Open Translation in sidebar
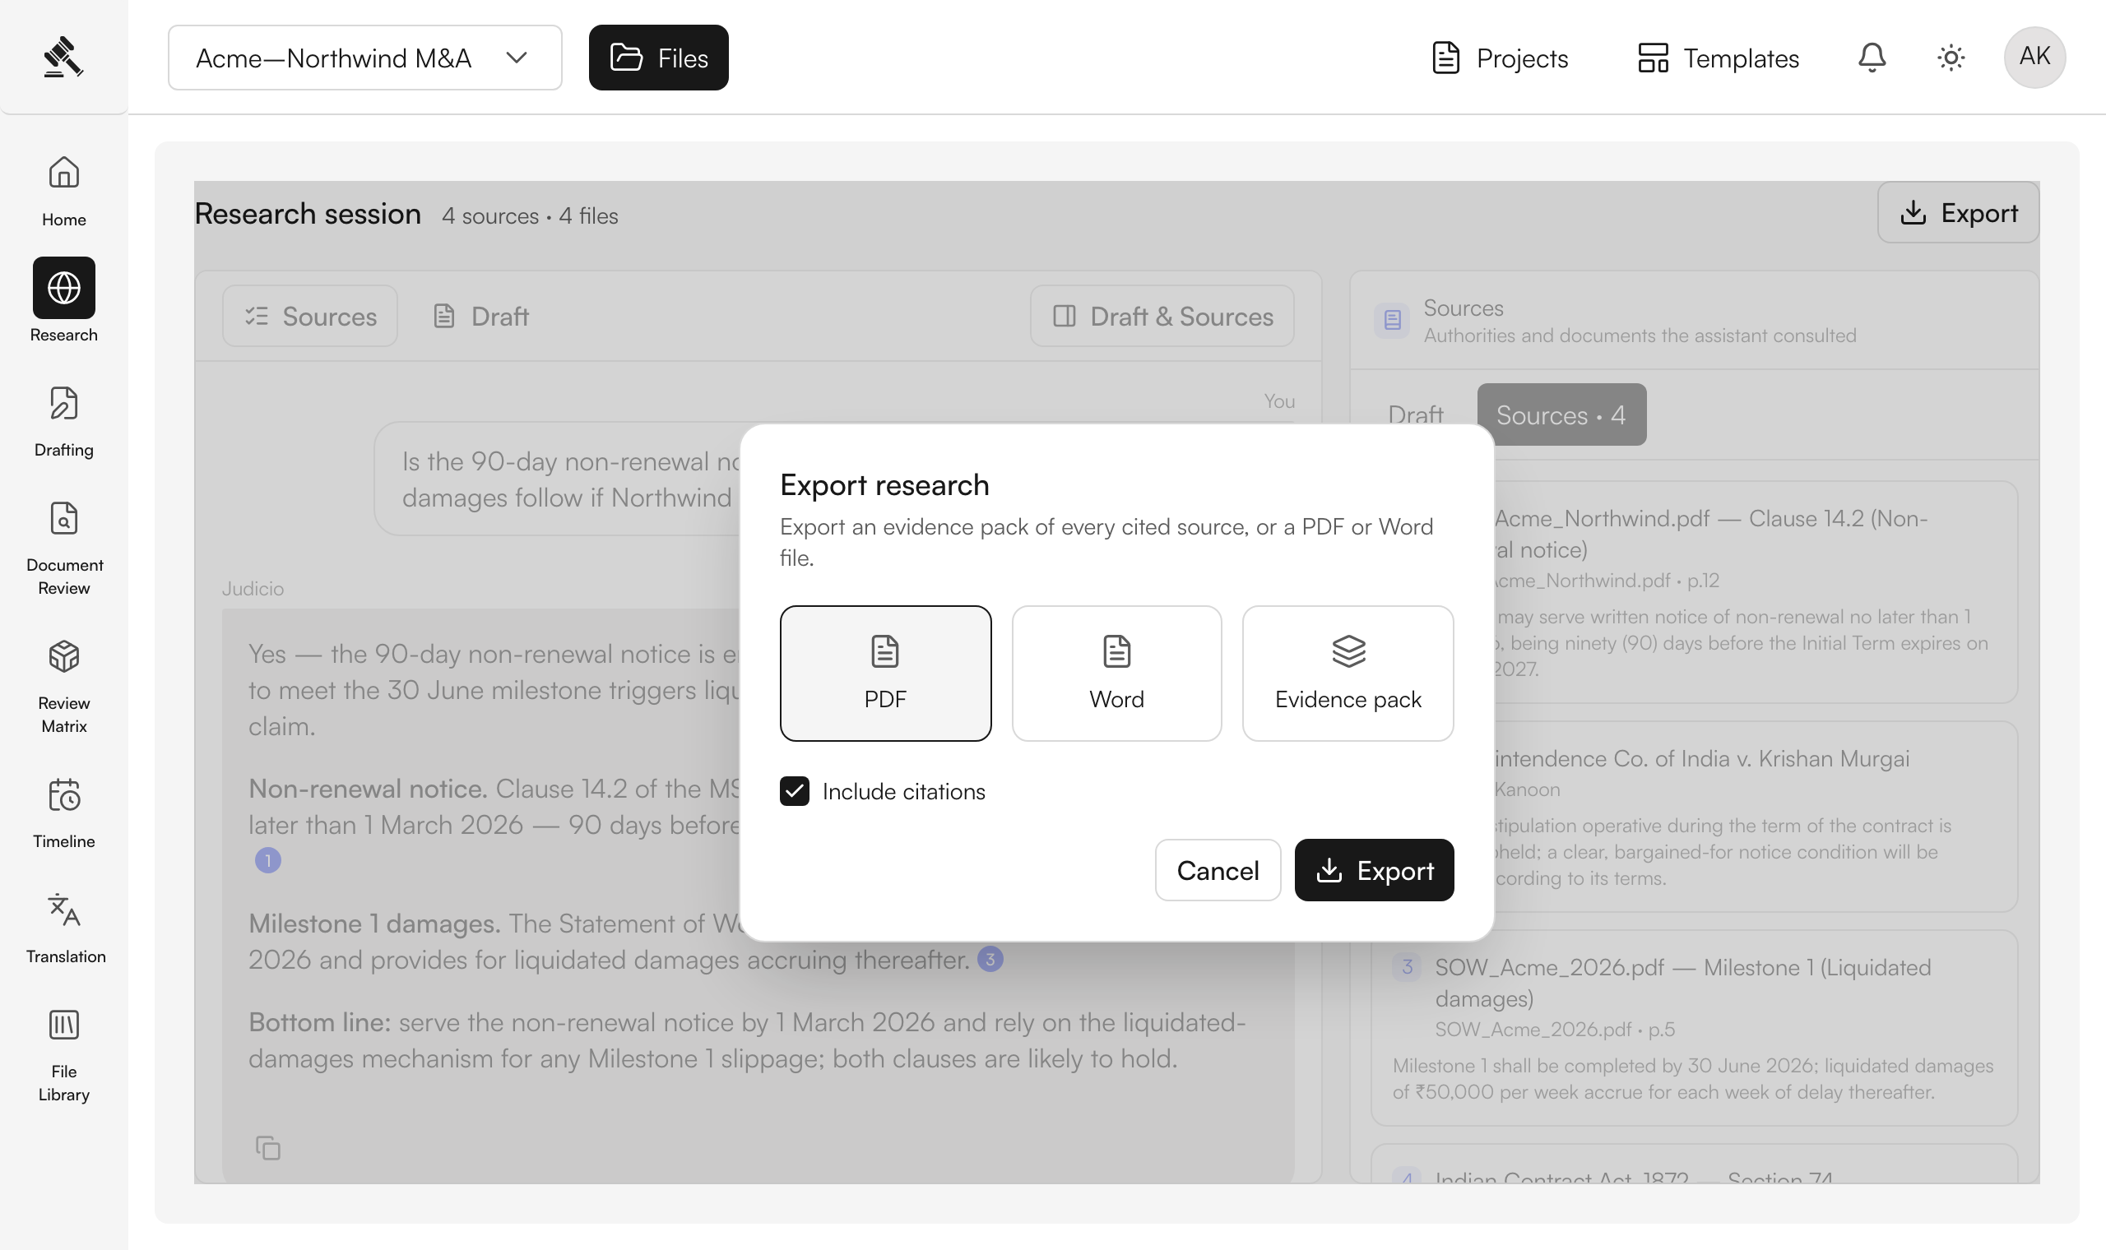Viewport: 2106px width, 1250px height. point(64,928)
